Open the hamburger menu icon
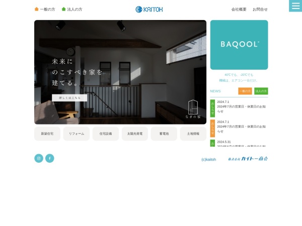The image size is (302, 226). click(x=295, y=6)
